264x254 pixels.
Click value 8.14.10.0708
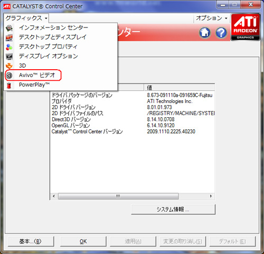tap(161, 119)
